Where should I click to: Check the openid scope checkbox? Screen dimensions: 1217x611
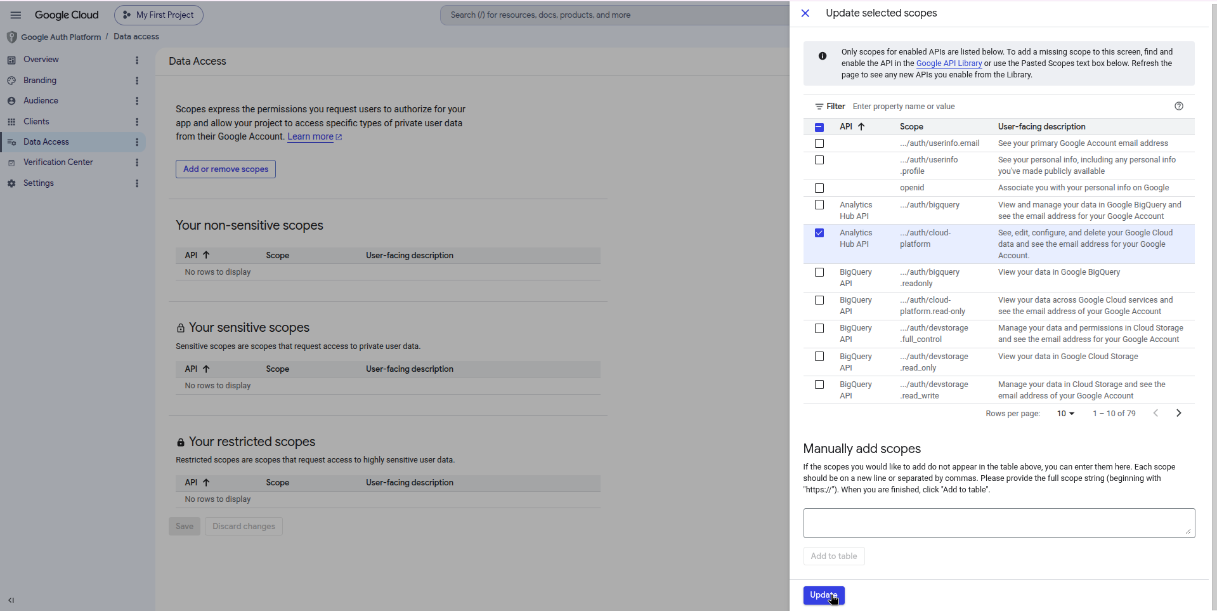click(819, 188)
